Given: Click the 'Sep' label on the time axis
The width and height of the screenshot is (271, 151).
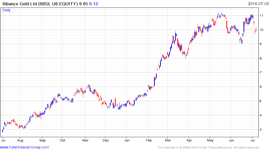Looking at the screenshot, I should 42,140.
